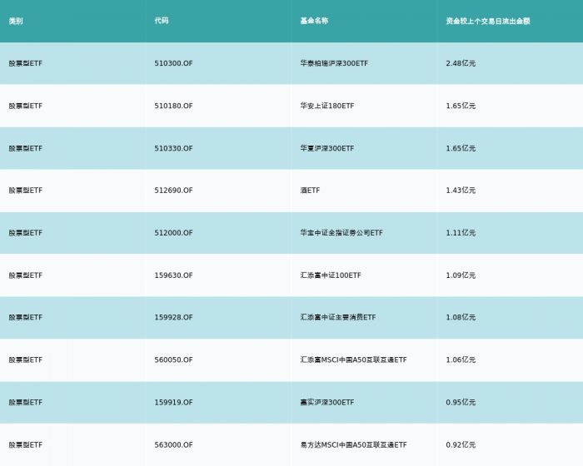Click fund name 易方达MSCI中国A50互联互通ETF

(354, 445)
